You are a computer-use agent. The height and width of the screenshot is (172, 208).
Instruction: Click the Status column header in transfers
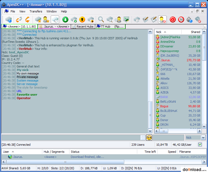click(x=103, y=152)
